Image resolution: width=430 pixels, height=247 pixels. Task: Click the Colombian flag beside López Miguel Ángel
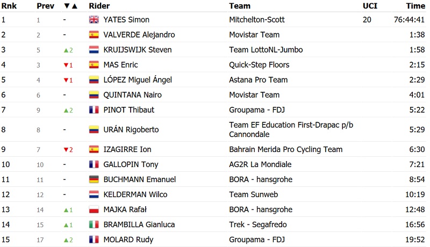[94, 80]
